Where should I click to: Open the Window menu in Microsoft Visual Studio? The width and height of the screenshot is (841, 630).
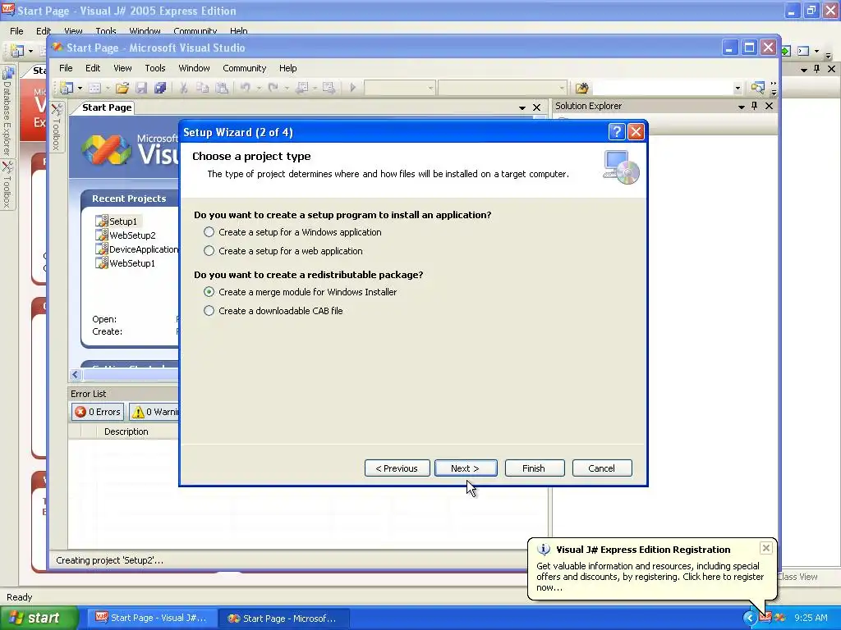(x=194, y=68)
